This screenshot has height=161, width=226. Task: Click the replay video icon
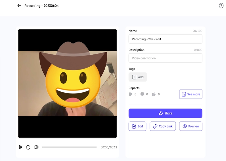28,147
